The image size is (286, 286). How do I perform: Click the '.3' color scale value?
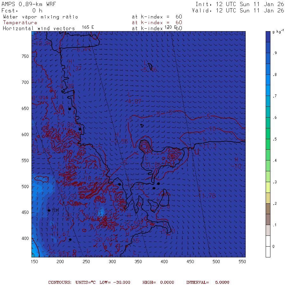click(x=275, y=182)
